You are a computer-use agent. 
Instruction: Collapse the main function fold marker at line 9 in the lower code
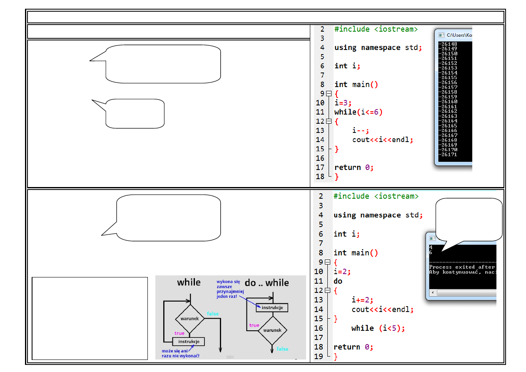(x=328, y=262)
